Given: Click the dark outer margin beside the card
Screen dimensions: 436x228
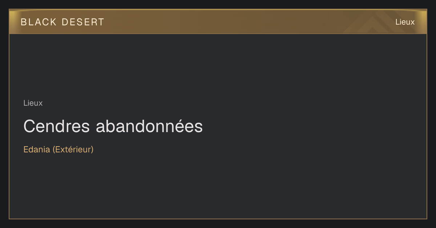Looking at the screenshot, I should point(4,114).
